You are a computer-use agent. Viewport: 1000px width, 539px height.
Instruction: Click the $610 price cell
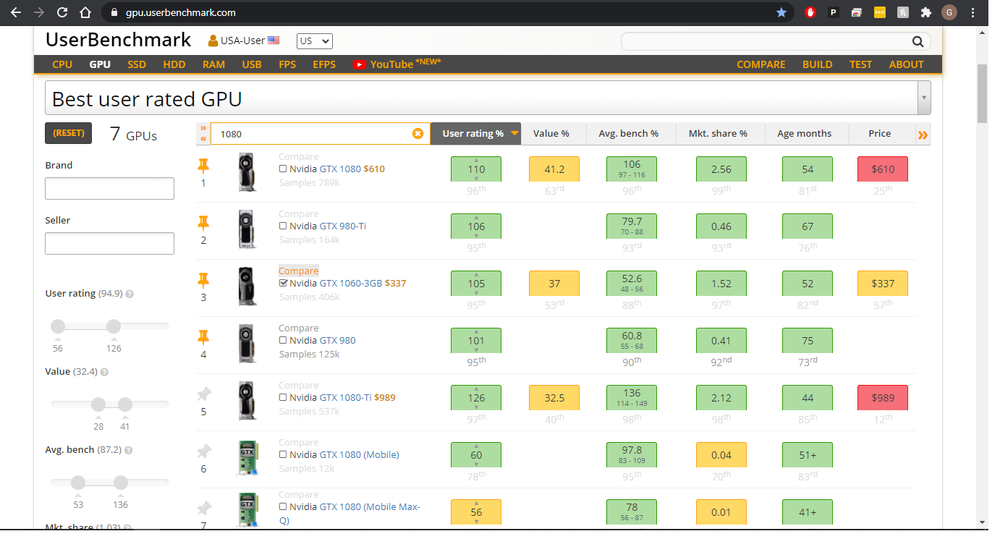(882, 169)
